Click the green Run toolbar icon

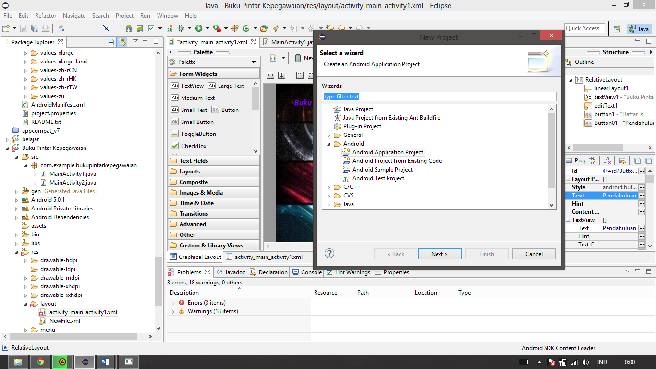(199, 29)
